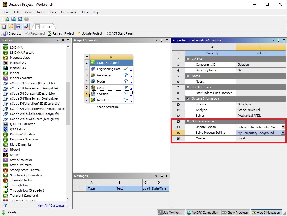Open the Extensions menu
Image resolution: width=287 pixels, height=216 pixels.
(68, 12)
